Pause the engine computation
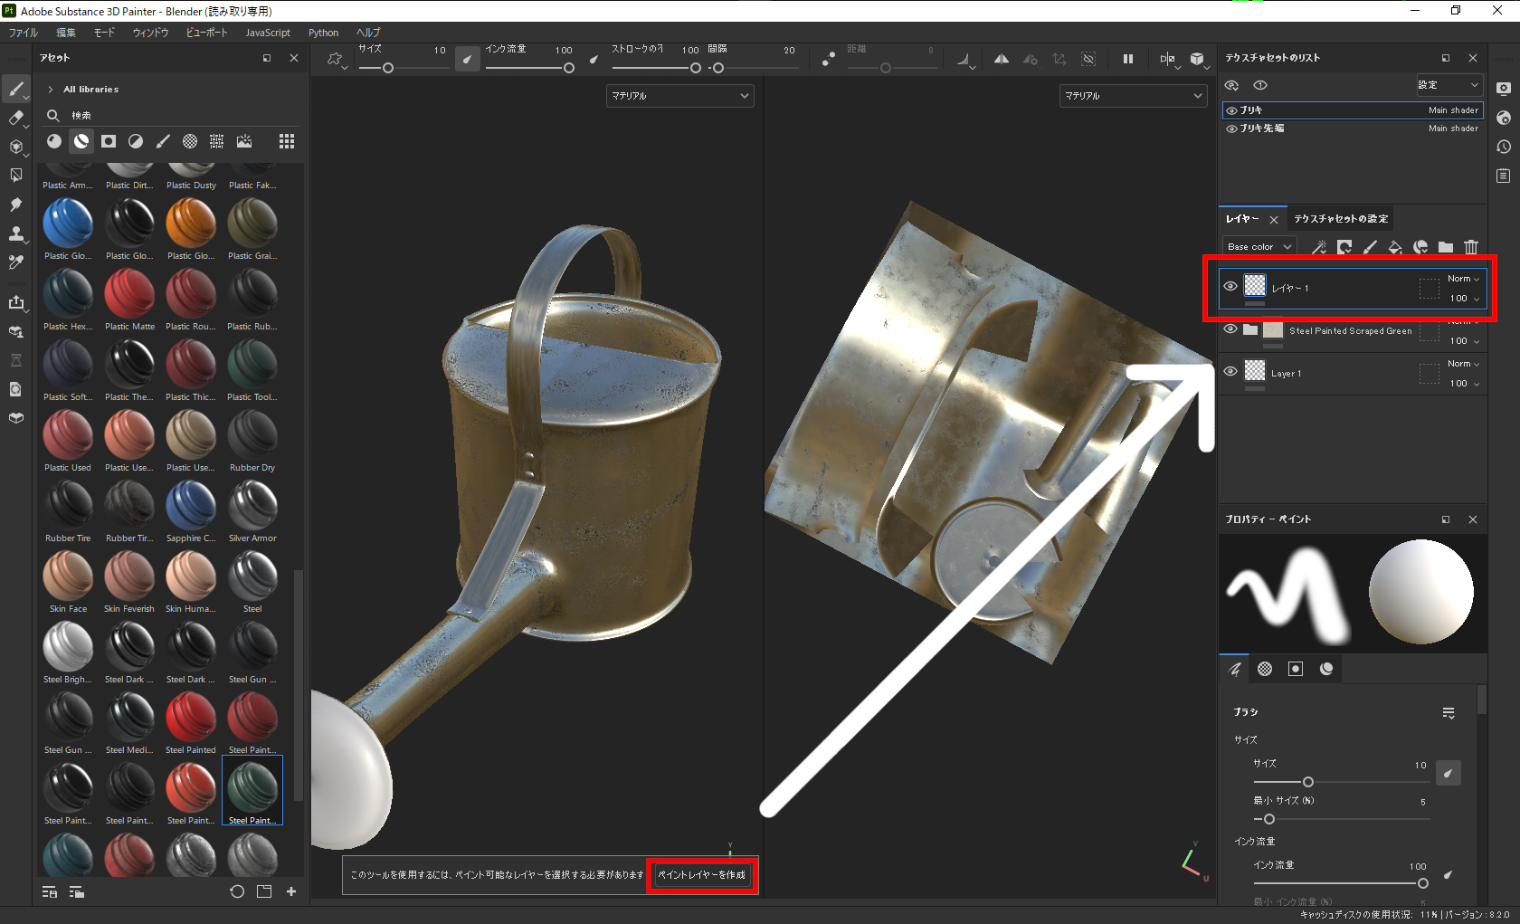 coord(1128,60)
